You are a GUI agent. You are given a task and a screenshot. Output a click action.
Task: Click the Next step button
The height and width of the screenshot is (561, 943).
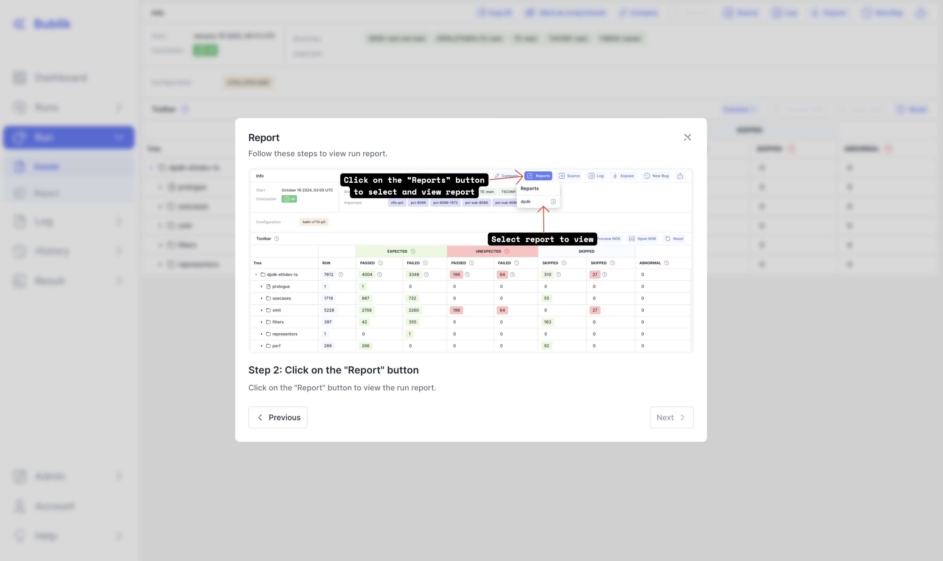[x=671, y=417]
